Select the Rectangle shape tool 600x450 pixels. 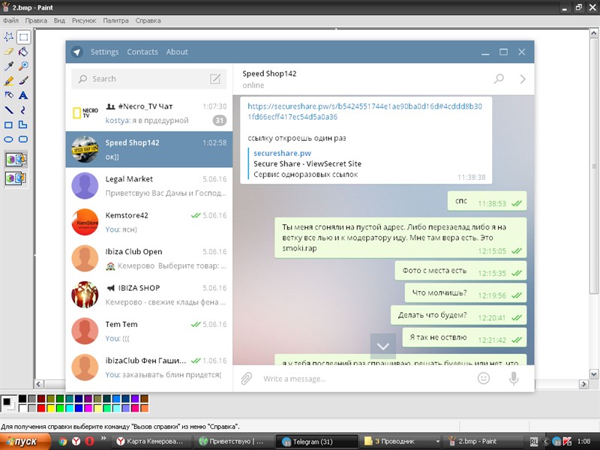(x=9, y=124)
